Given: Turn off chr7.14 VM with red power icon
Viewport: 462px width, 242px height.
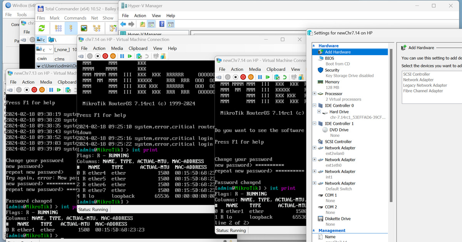Looking at the screenshot, I should pyautogui.click(x=105, y=56).
